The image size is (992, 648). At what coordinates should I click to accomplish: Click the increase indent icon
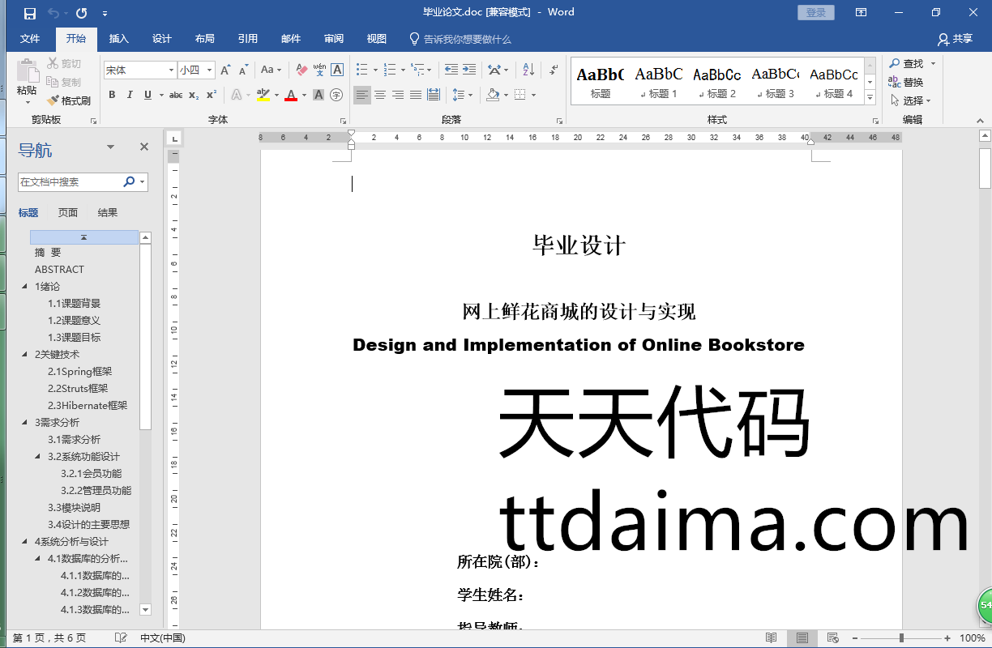pyautogui.click(x=469, y=70)
